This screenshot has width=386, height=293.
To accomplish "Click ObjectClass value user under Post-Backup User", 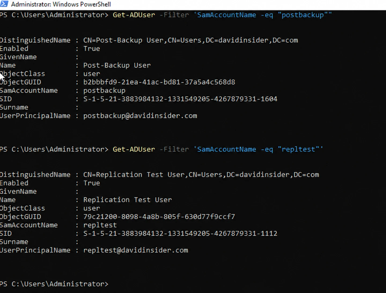I will (x=91, y=74).
